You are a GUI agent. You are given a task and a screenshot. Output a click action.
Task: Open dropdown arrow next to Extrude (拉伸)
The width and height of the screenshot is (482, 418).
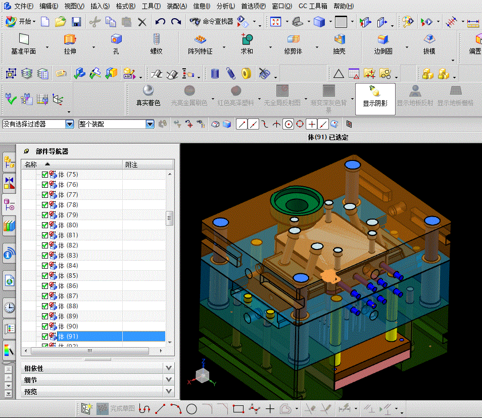pos(93,48)
